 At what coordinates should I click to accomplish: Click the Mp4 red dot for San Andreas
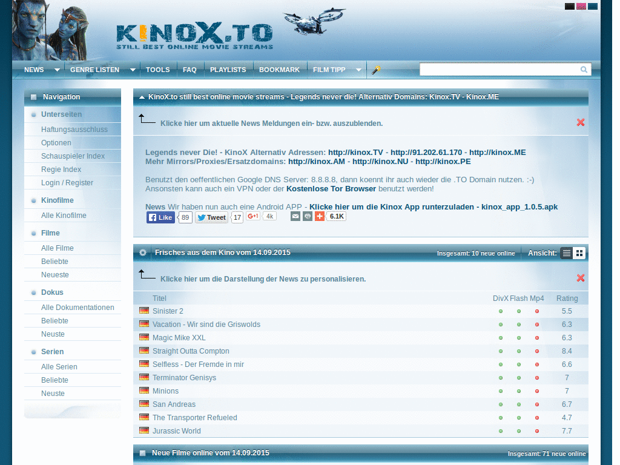[x=537, y=404]
